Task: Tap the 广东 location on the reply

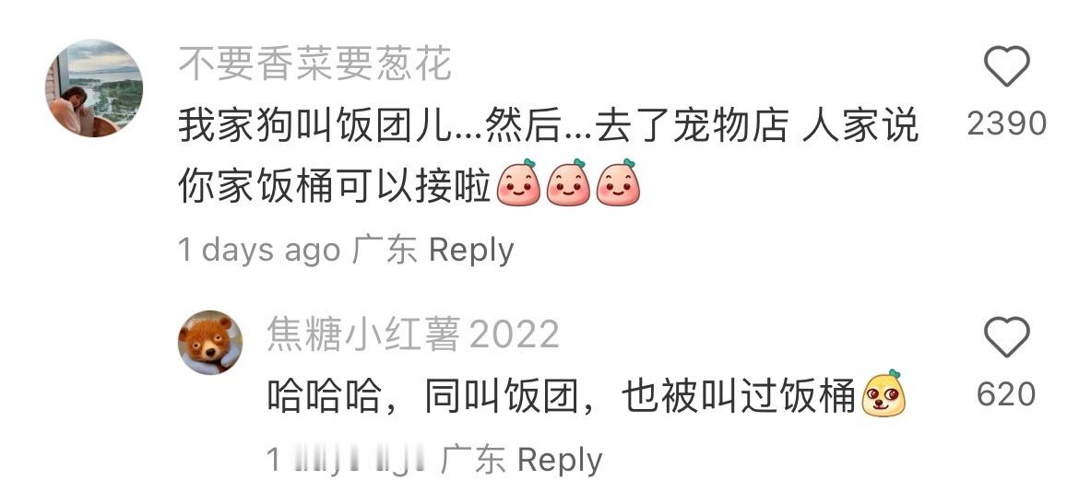Action: pos(473,460)
